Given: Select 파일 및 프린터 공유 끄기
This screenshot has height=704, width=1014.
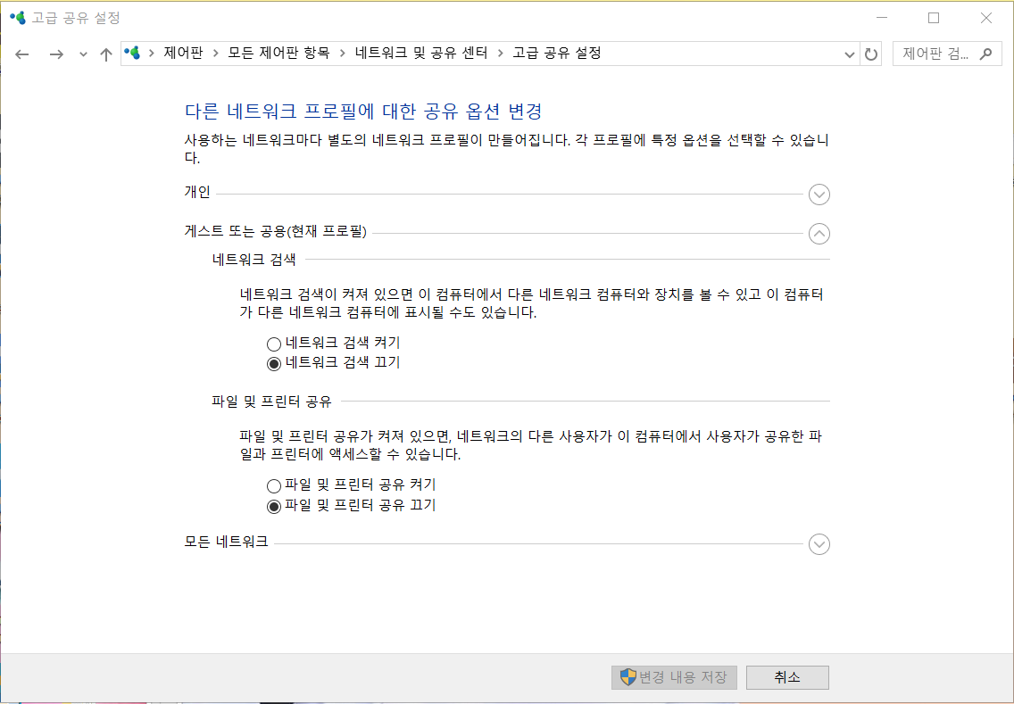Looking at the screenshot, I should [273, 505].
